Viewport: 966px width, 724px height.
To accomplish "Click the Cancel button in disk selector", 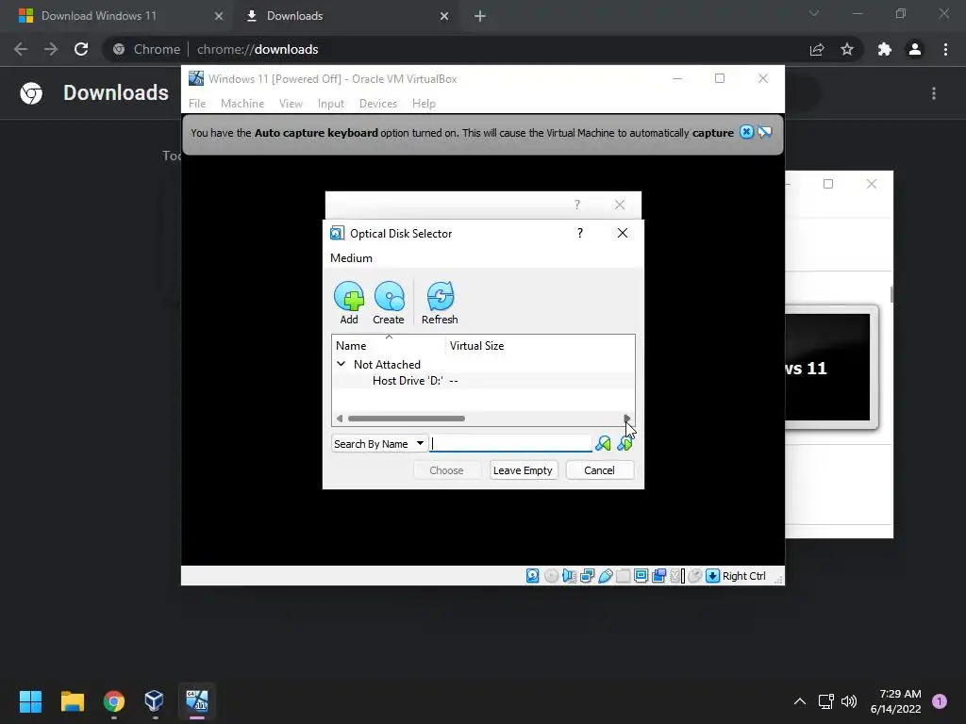I will point(599,470).
